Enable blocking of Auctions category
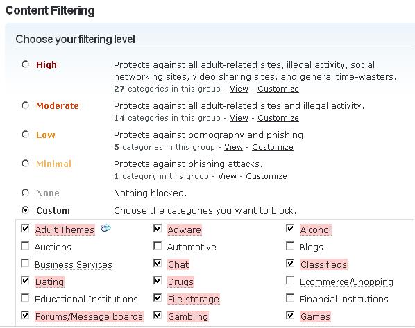Viewport: 415px width, 328px height. coord(25,245)
